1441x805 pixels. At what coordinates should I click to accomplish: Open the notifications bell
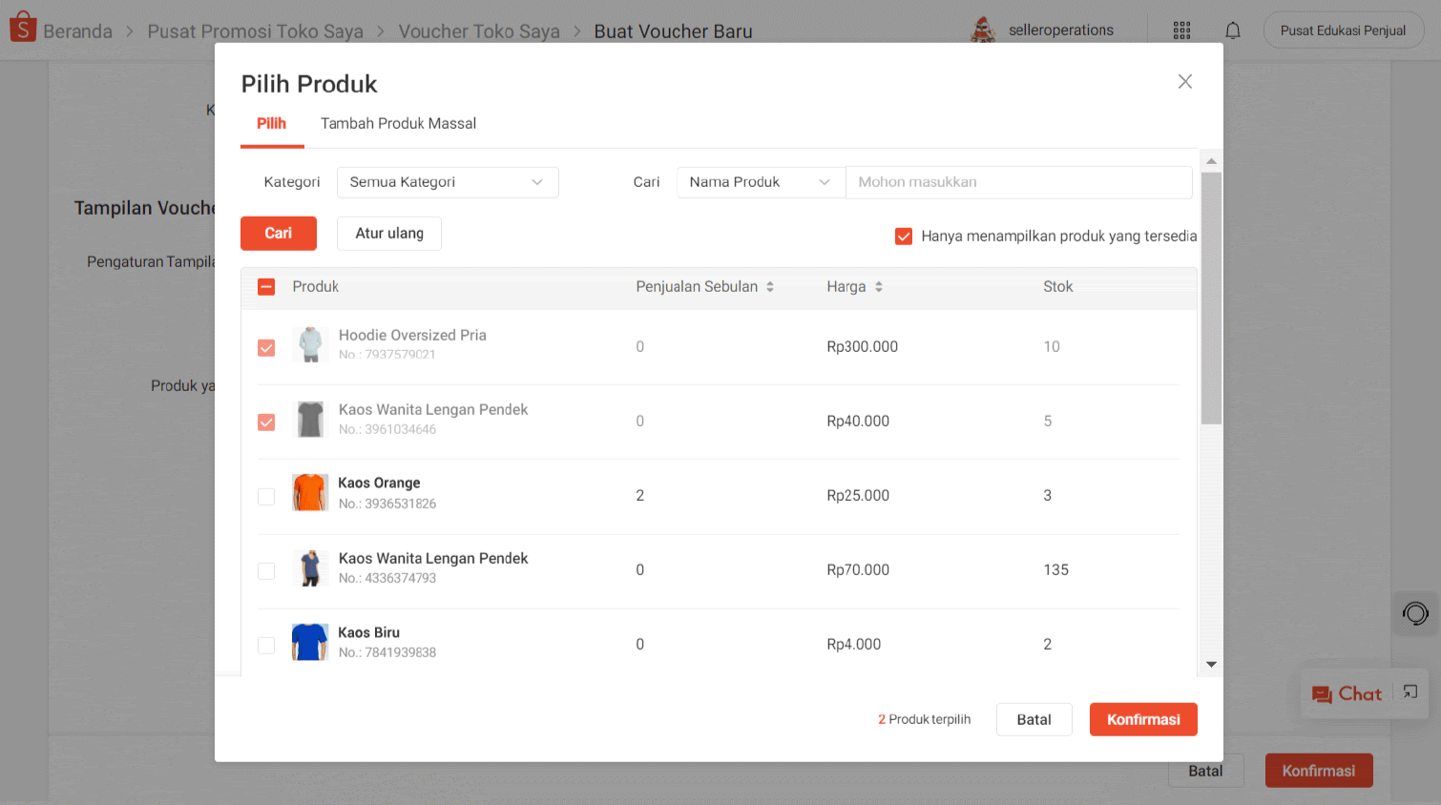1233,31
